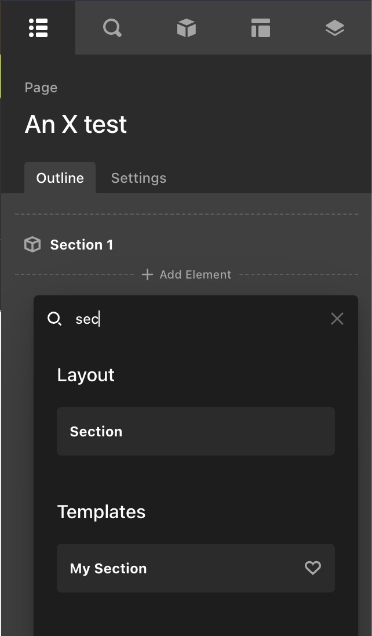
Task: Click the cube icon beside Section 1
Action: [32, 245]
